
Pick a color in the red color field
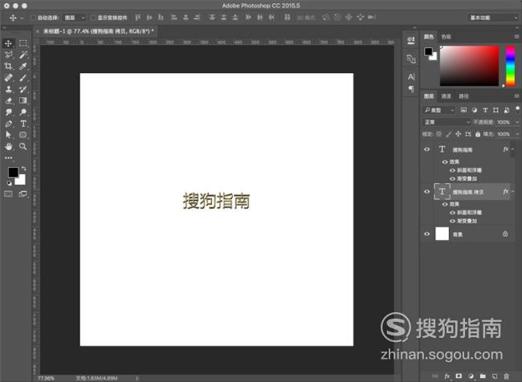coord(470,66)
